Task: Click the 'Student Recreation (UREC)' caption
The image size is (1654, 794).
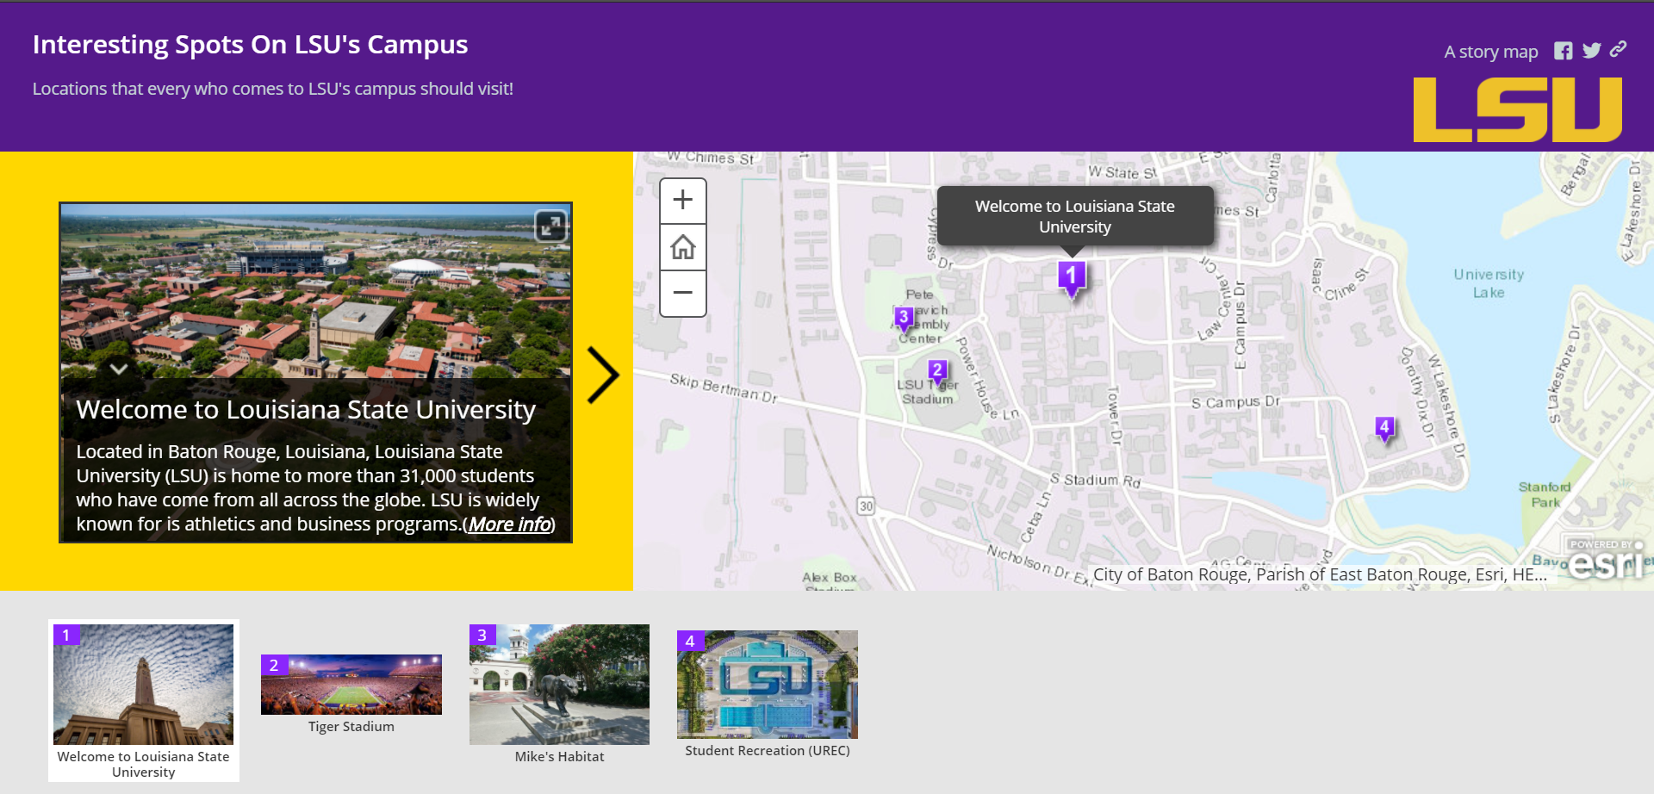Action: click(x=768, y=751)
